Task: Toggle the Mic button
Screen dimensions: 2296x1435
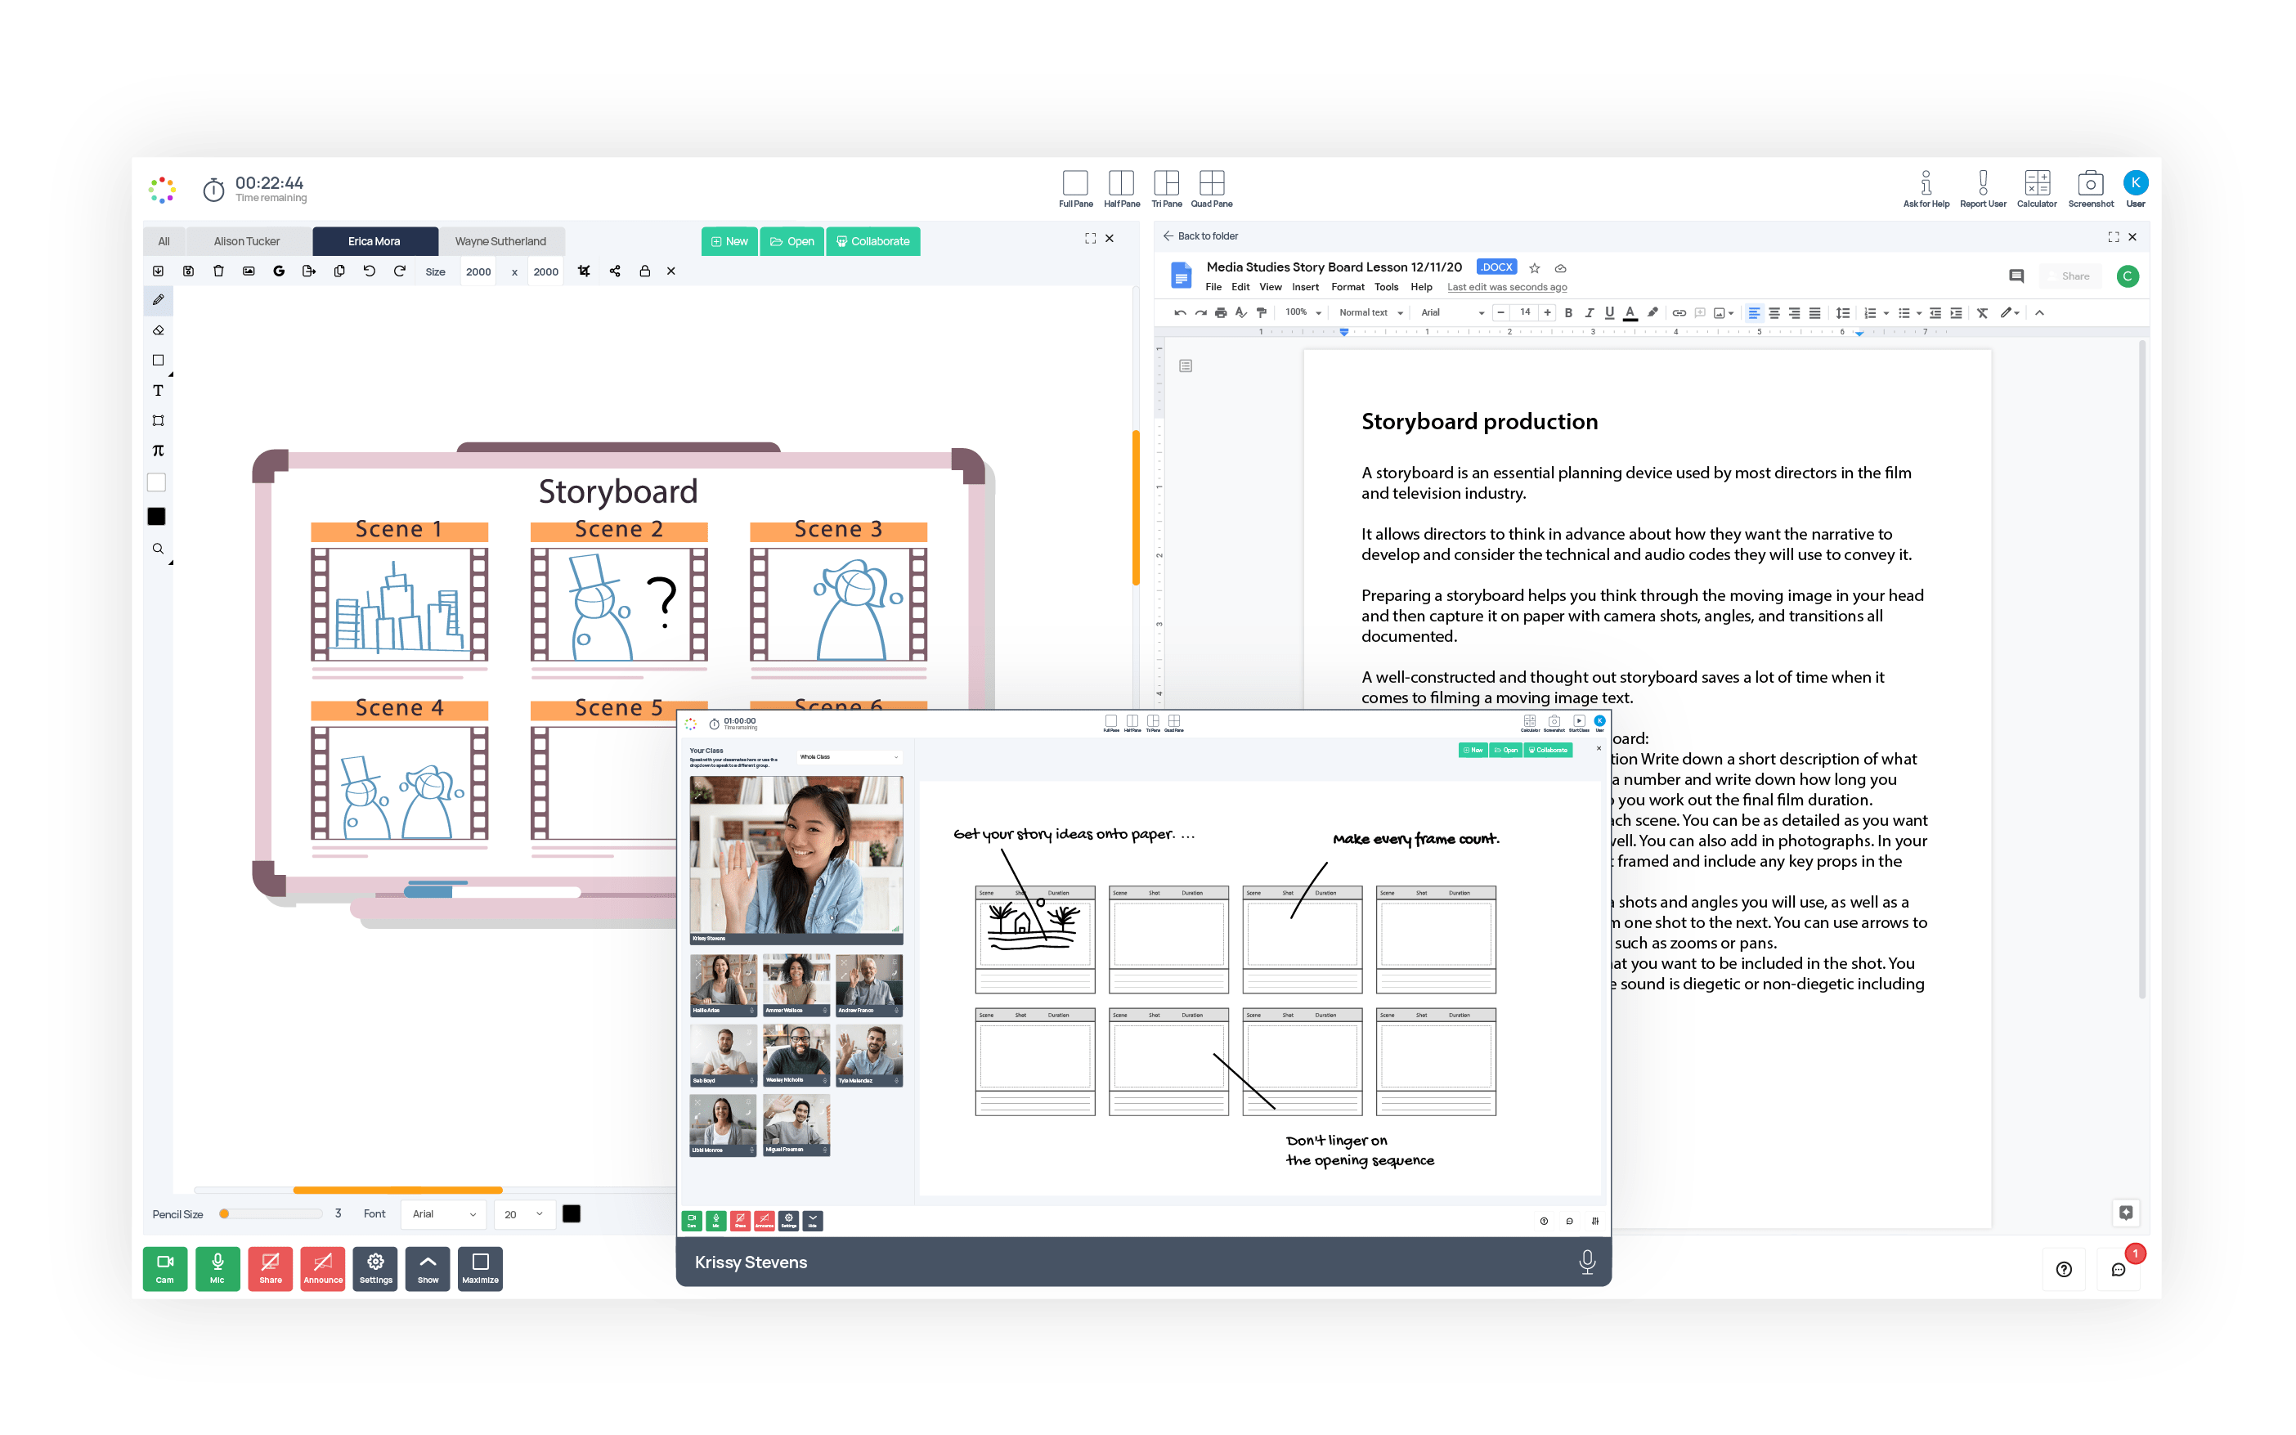Action: pyautogui.click(x=217, y=1269)
